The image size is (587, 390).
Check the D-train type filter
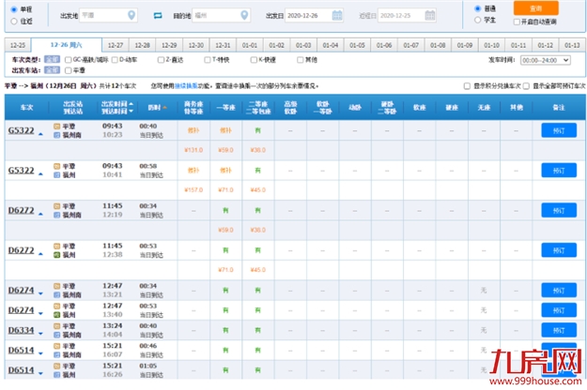point(115,60)
